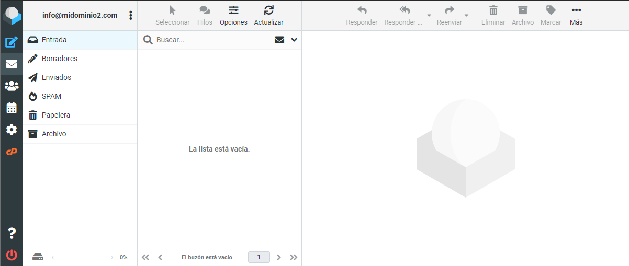Click the cPanel icon in sidebar
This screenshot has width=629, height=266.
pos(11,152)
